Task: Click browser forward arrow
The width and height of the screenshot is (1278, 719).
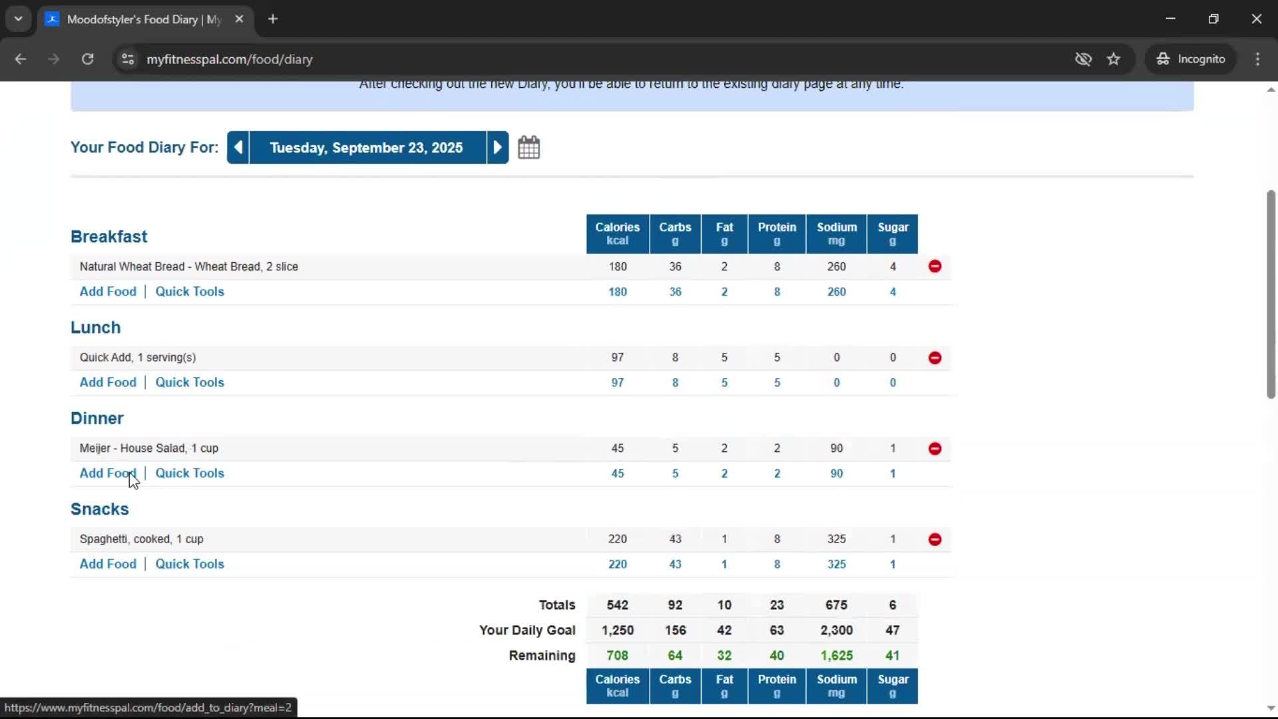Action: [x=53, y=59]
